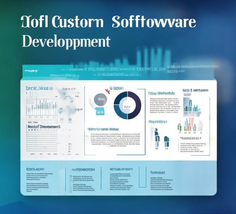The height and width of the screenshot is (214, 236).
Task: Select the table under the Nenouf heading
Action: tap(42, 141)
